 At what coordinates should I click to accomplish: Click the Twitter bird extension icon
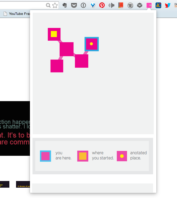click(168, 5)
